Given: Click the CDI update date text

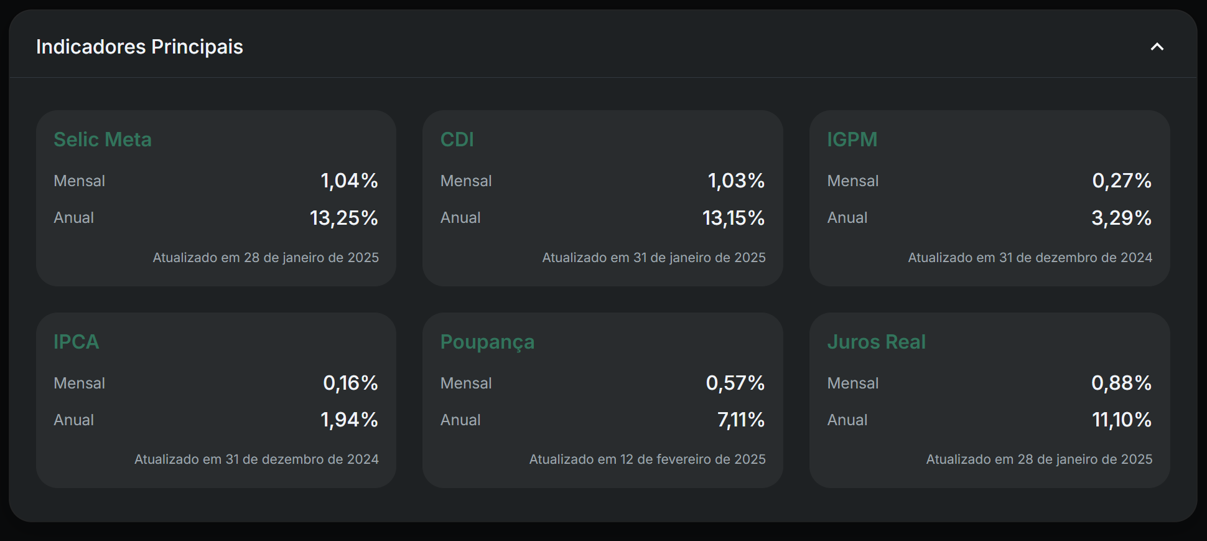Looking at the screenshot, I should [654, 257].
